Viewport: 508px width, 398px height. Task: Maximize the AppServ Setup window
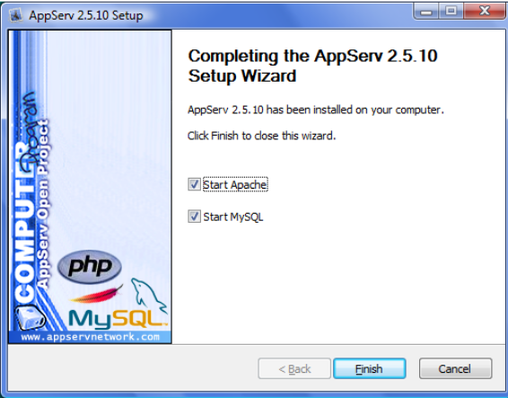coord(451,12)
